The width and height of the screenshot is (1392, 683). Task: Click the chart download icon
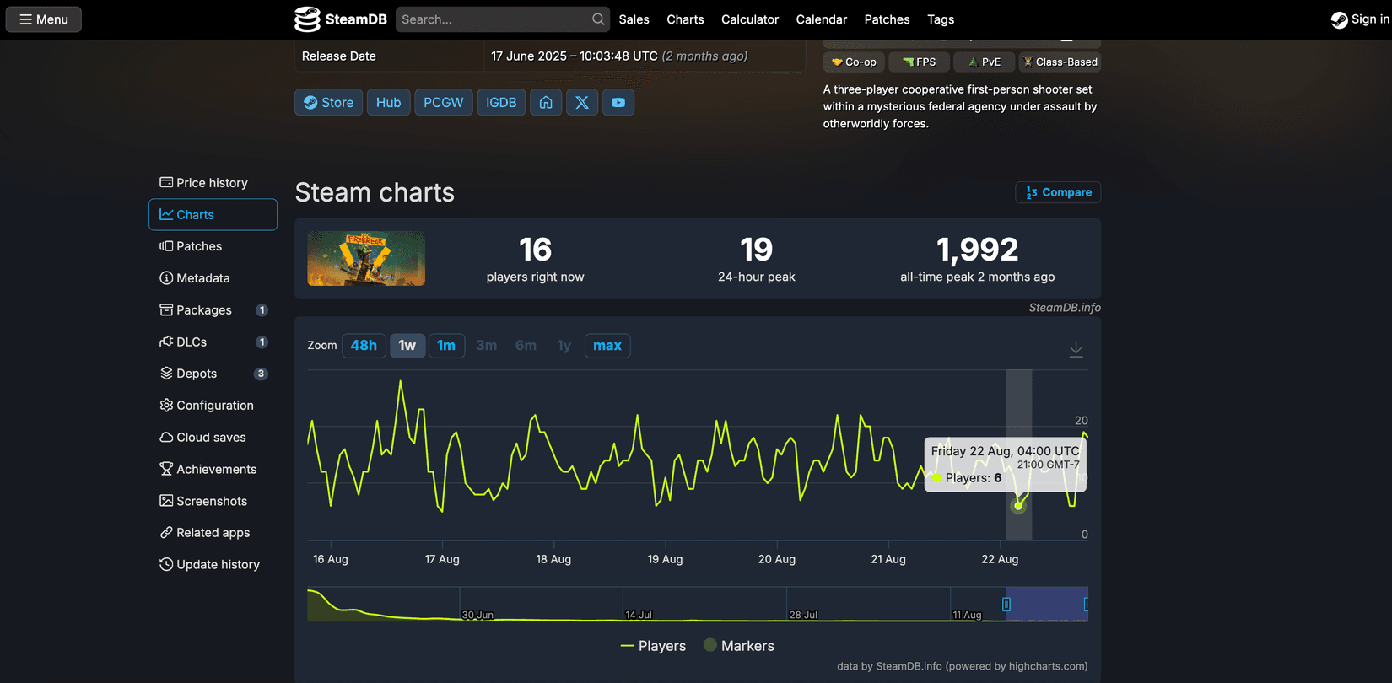coord(1076,348)
